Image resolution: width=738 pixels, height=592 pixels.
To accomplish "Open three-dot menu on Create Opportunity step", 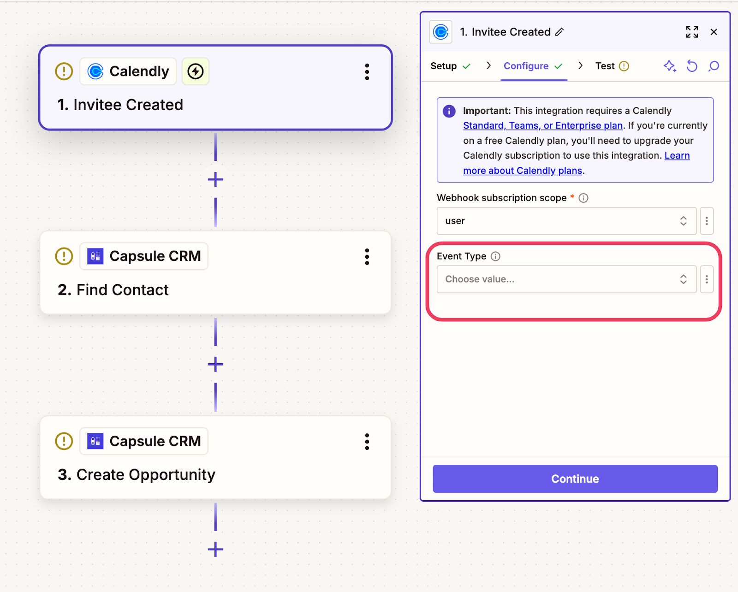I will [x=367, y=442].
